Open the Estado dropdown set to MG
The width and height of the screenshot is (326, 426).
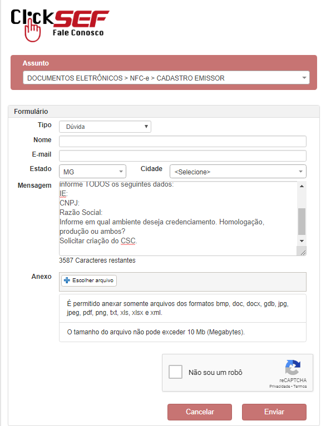coord(92,172)
